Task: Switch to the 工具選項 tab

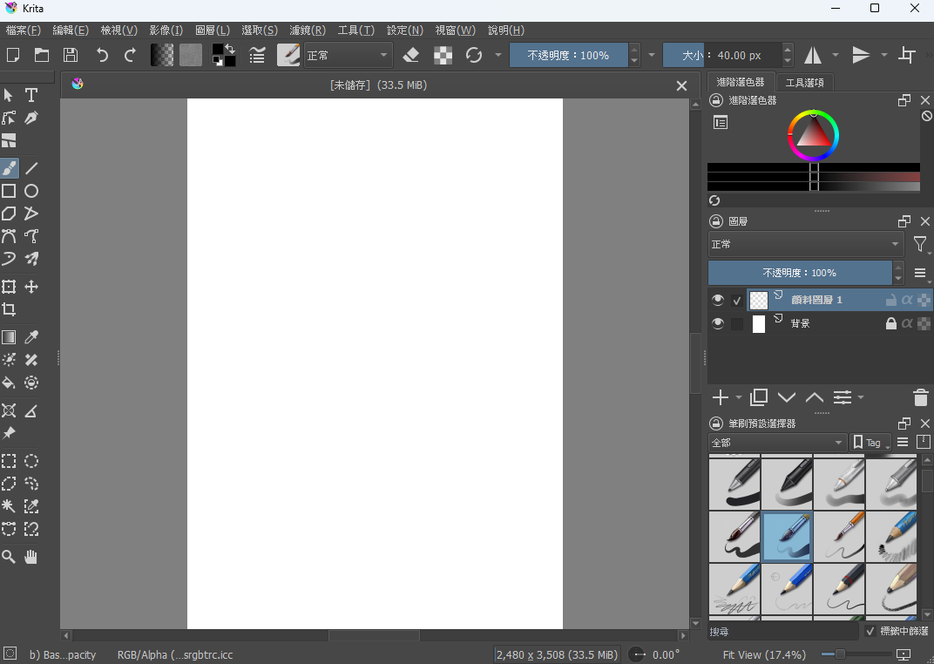Action: coord(804,83)
